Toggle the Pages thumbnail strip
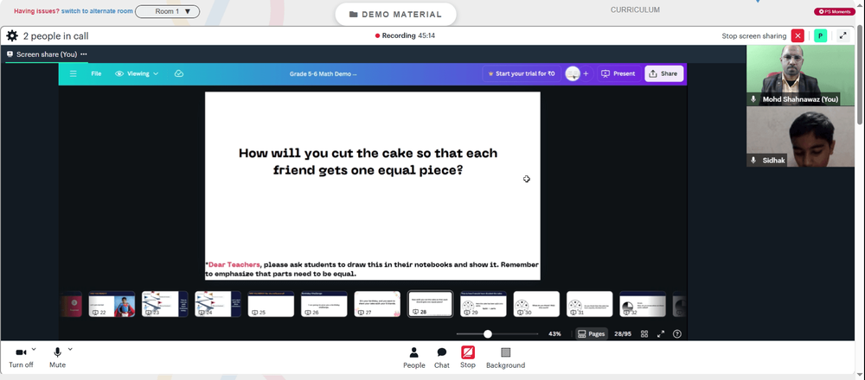Image resolution: width=865 pixels, height=380 pixels. tap(591, 333)
